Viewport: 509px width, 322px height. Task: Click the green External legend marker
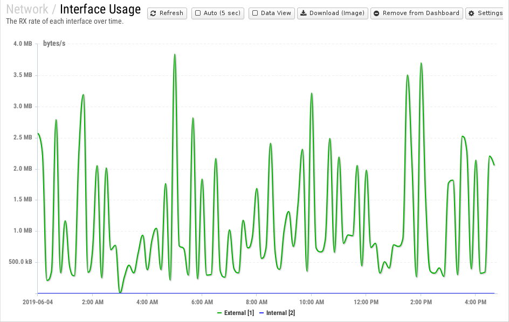(x=219, y=313)
